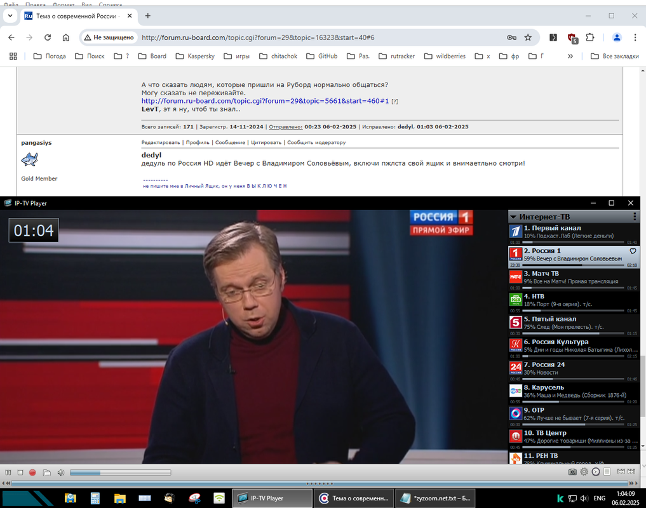Mute sound using the speaker icon in player
Viewport: 646px width, 508px height.
tap(61, 472)
